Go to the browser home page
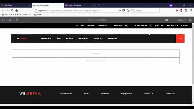194x109 pixels. tap(17, 10)
